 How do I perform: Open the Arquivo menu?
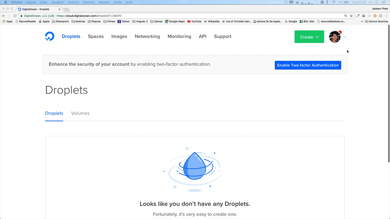(30, 2)
